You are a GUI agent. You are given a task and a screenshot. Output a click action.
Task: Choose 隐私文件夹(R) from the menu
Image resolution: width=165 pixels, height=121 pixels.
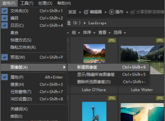(34, 47)
